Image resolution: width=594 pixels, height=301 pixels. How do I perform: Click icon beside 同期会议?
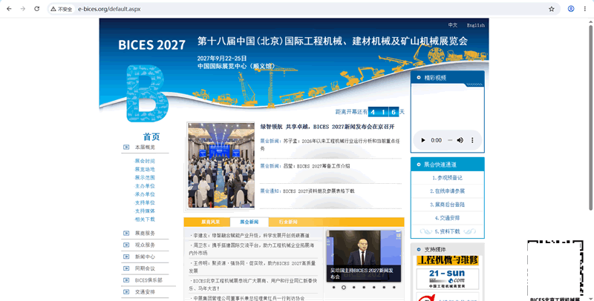[x=126, y=268]
